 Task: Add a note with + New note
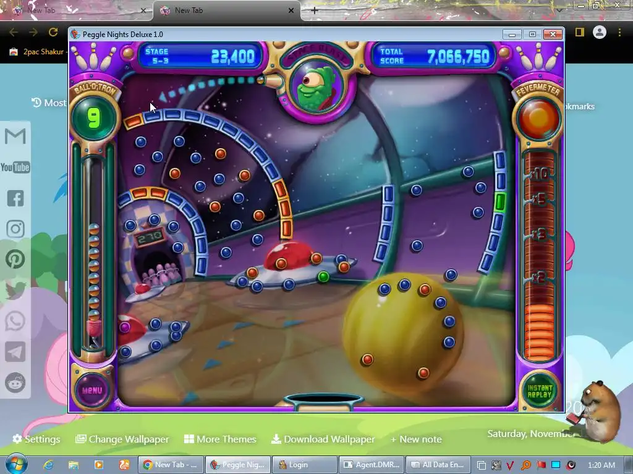[416, 439]
